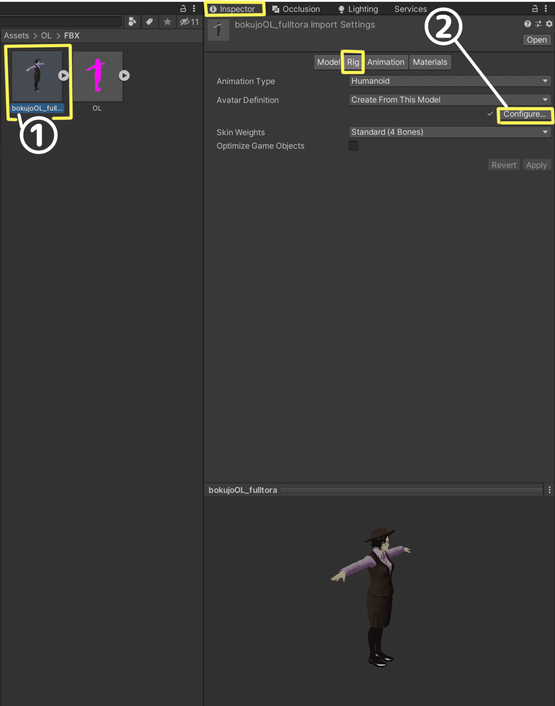Open the label filter tag icon
The image size is (555, 706).
coord(150,21)
